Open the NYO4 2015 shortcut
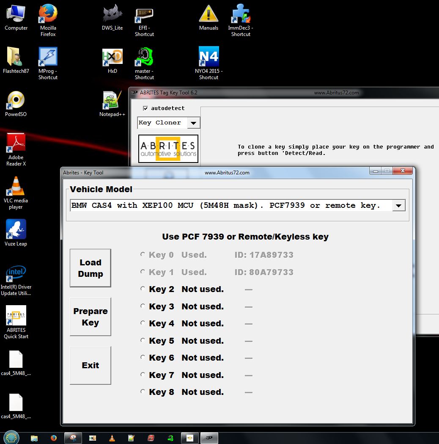439x444 pixels. point(209,57)
